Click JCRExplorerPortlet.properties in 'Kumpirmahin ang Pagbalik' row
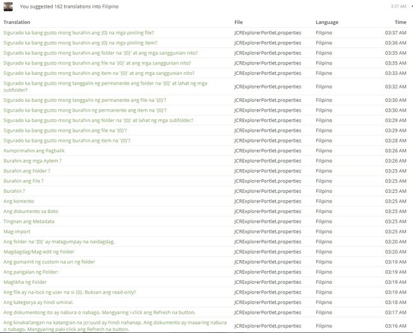Image resolution: width=413 pixels, height=333 pixels. click(x=268, y=151)
